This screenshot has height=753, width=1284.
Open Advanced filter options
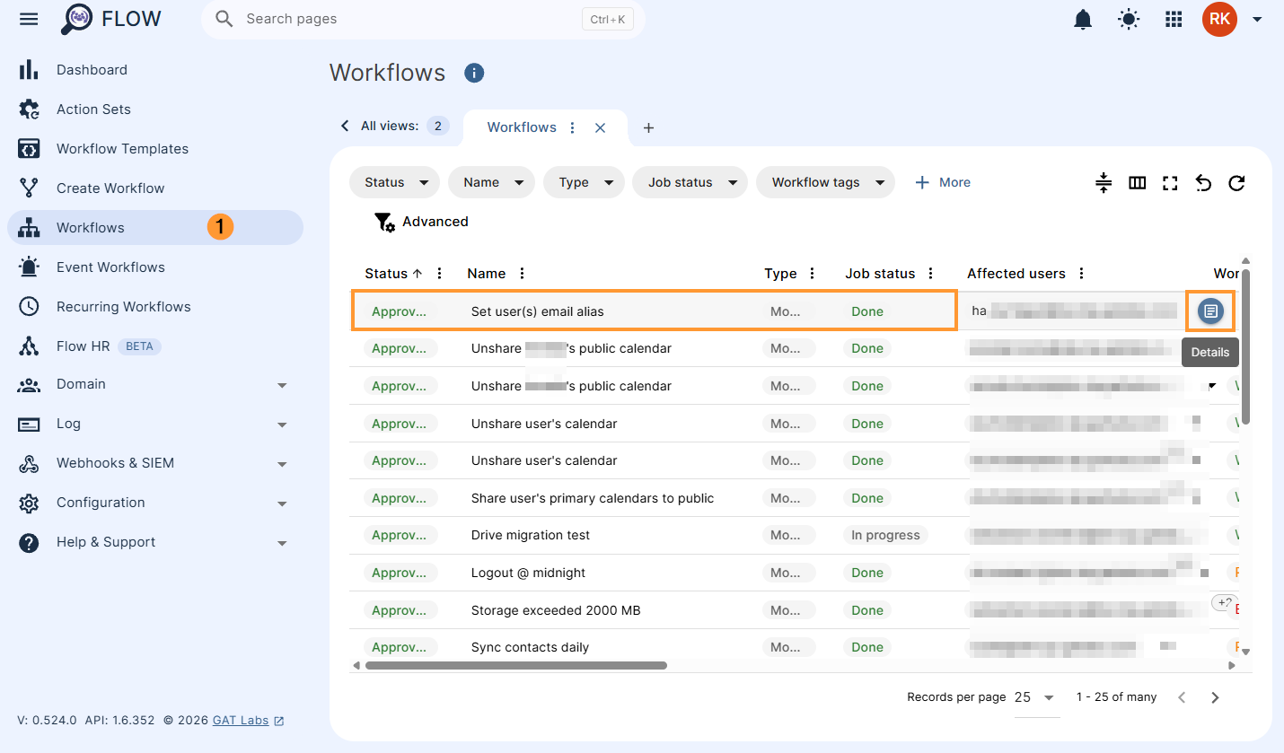[x=420, y=222]
